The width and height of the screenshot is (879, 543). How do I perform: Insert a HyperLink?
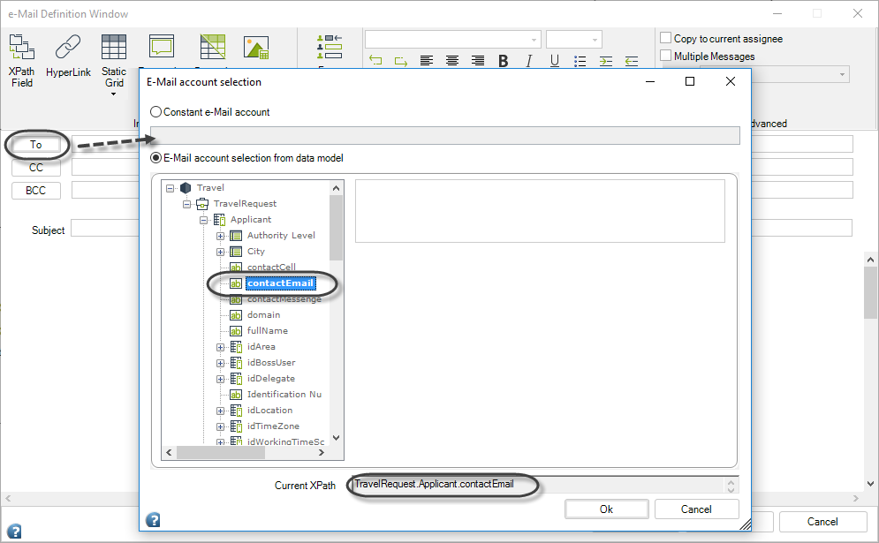click(x=68, y=56)
